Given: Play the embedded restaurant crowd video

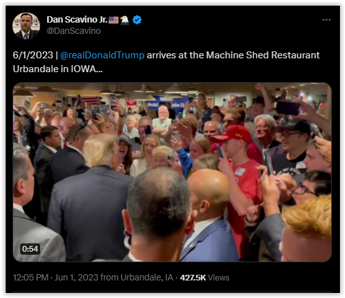Looking at the screenshot, I should click(x=172, y=172).
